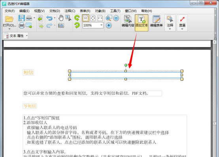Open the 视图(V) menu
219x157 pixels.
coord(40,11)
